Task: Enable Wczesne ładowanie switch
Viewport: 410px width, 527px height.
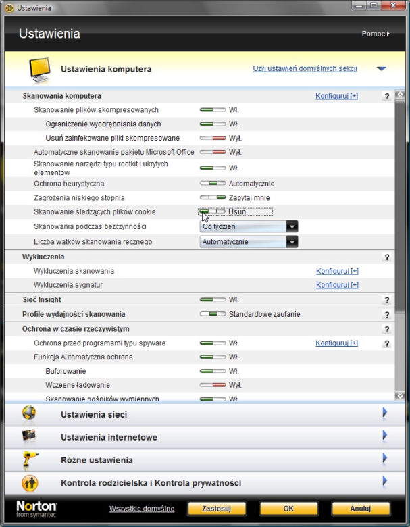Action: [213, 385]
